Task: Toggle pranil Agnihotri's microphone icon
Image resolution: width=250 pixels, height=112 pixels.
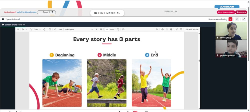Action: tap(217, 55)
